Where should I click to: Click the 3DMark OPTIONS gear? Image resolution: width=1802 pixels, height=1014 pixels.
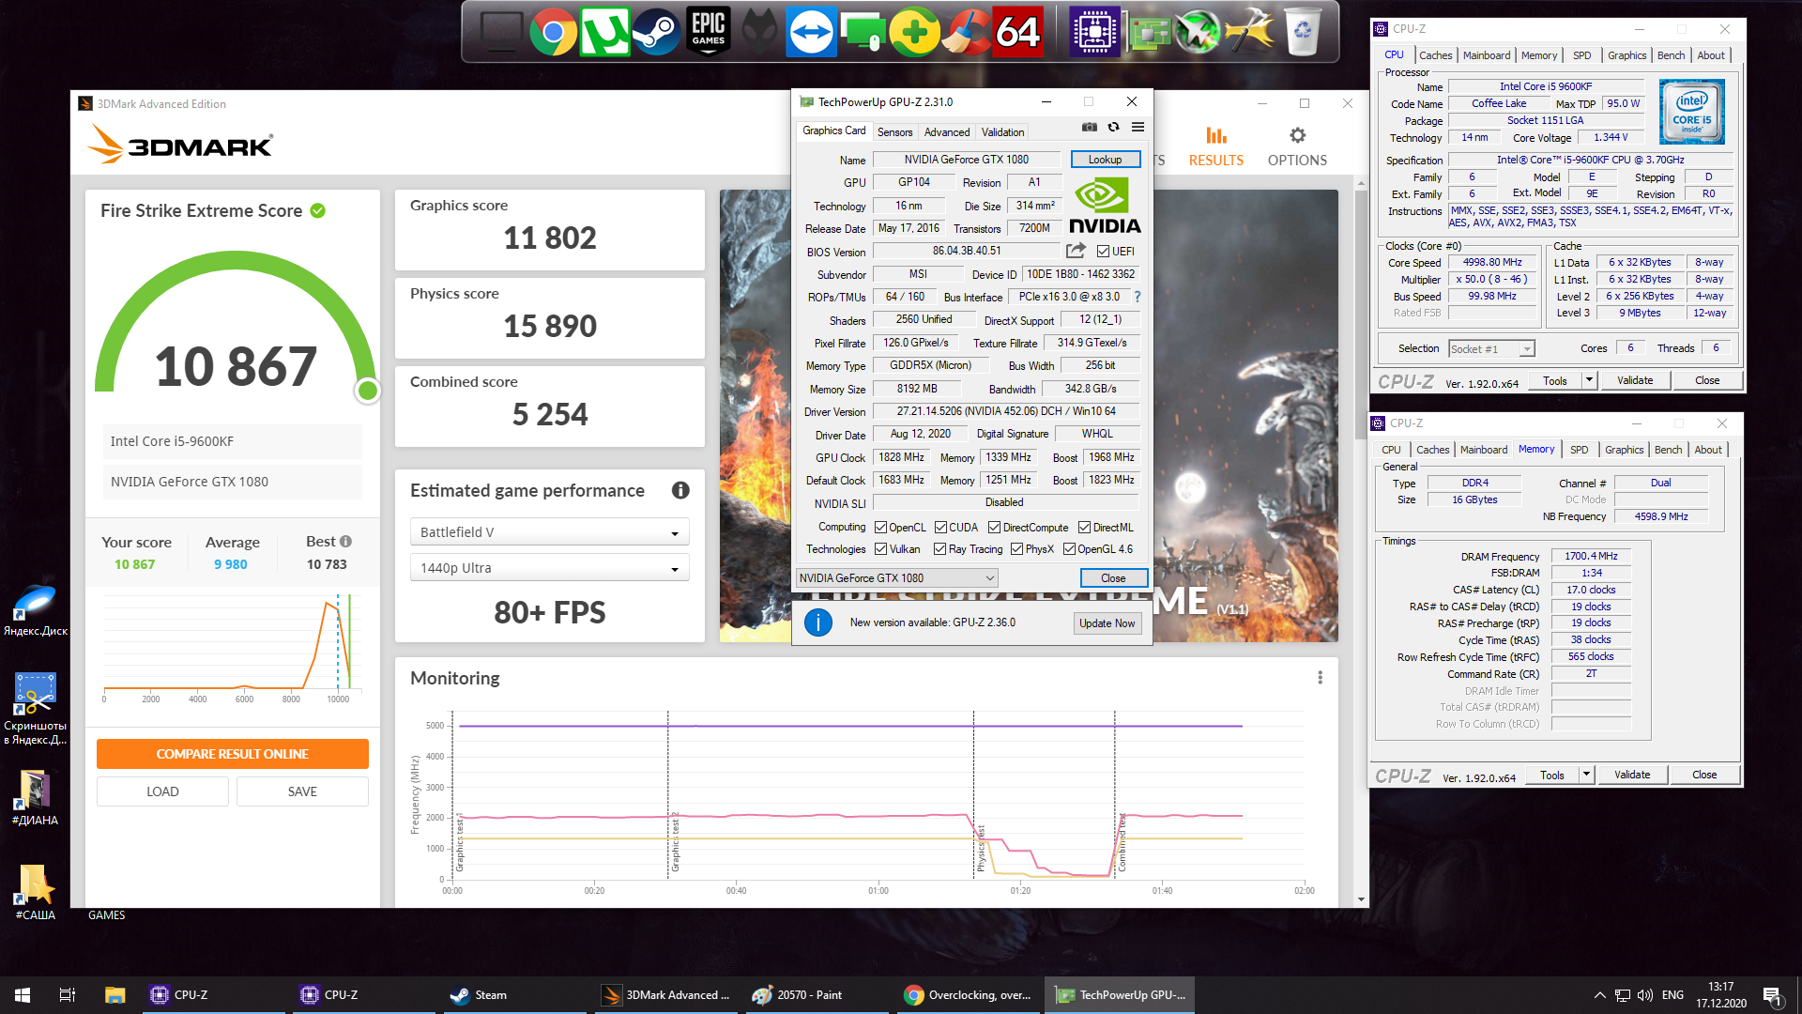[x=1297, y=147]
